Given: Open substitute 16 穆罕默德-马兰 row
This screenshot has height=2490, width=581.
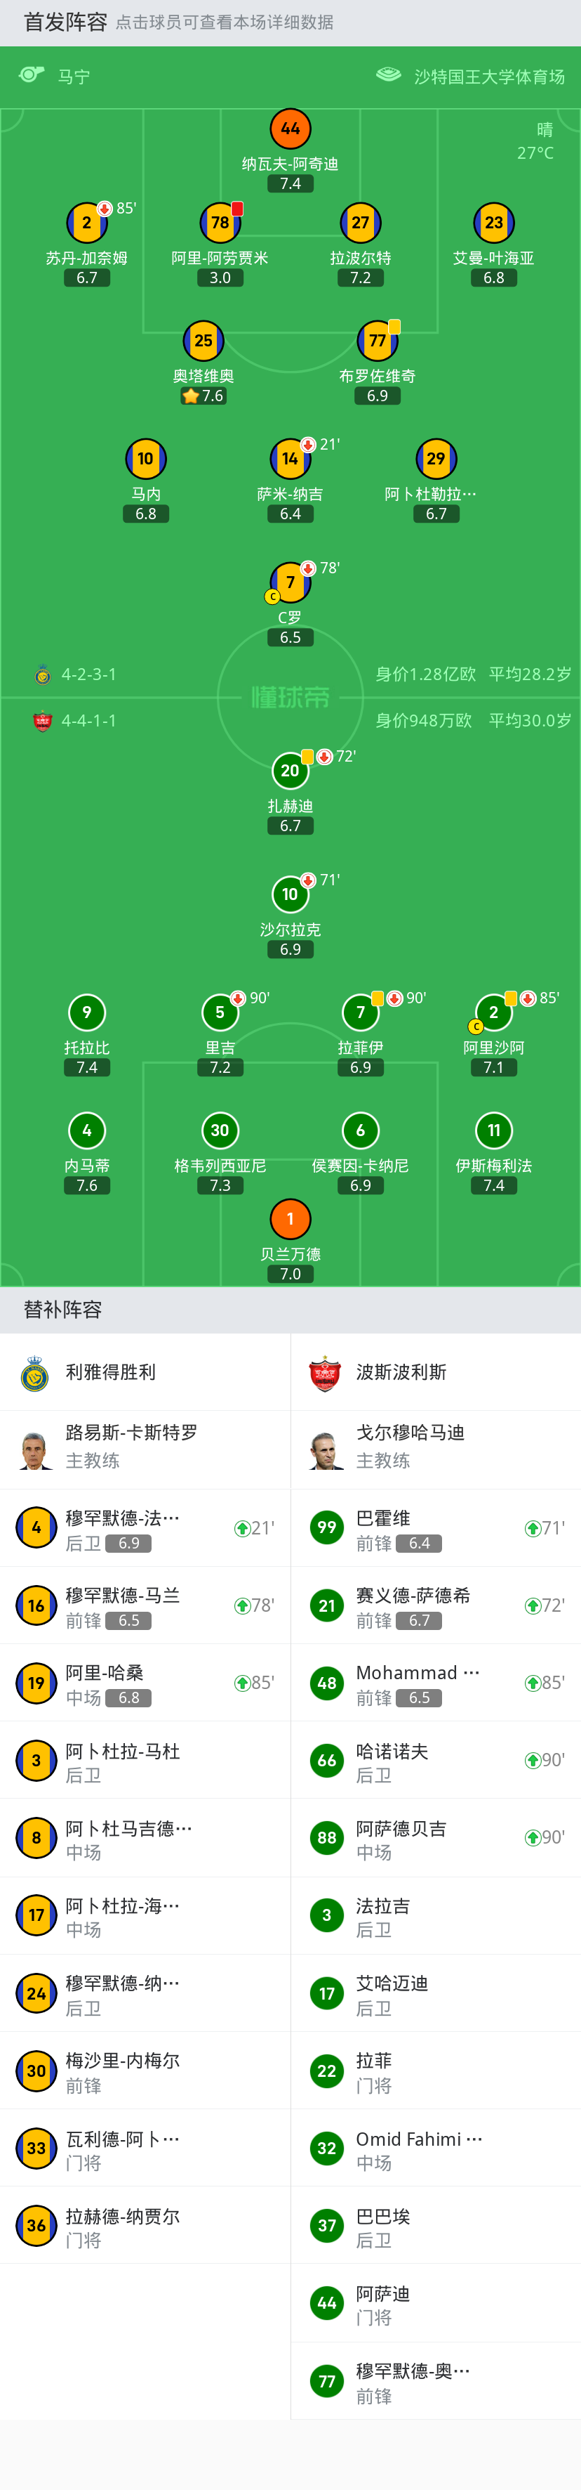Looking at the screenshot, I should pyautogui.click(x=145, y=1605).
